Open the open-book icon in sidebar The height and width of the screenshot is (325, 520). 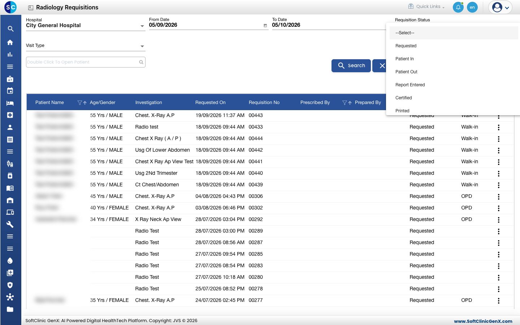coord(10,188)
